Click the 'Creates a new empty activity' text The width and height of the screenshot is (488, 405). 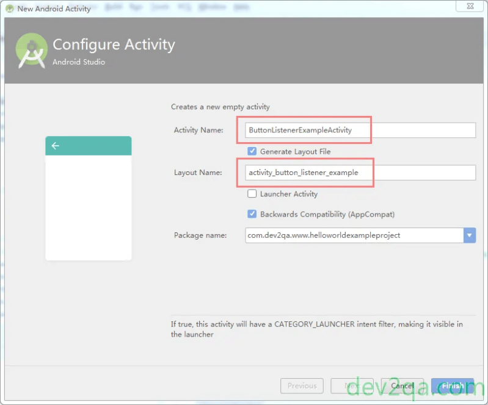[x=220, y=107]
